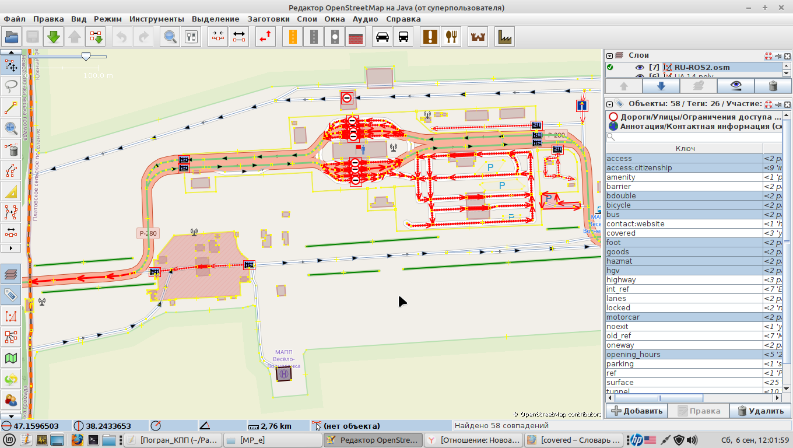Open the Search magnifier in toolbar

(170, 37)
